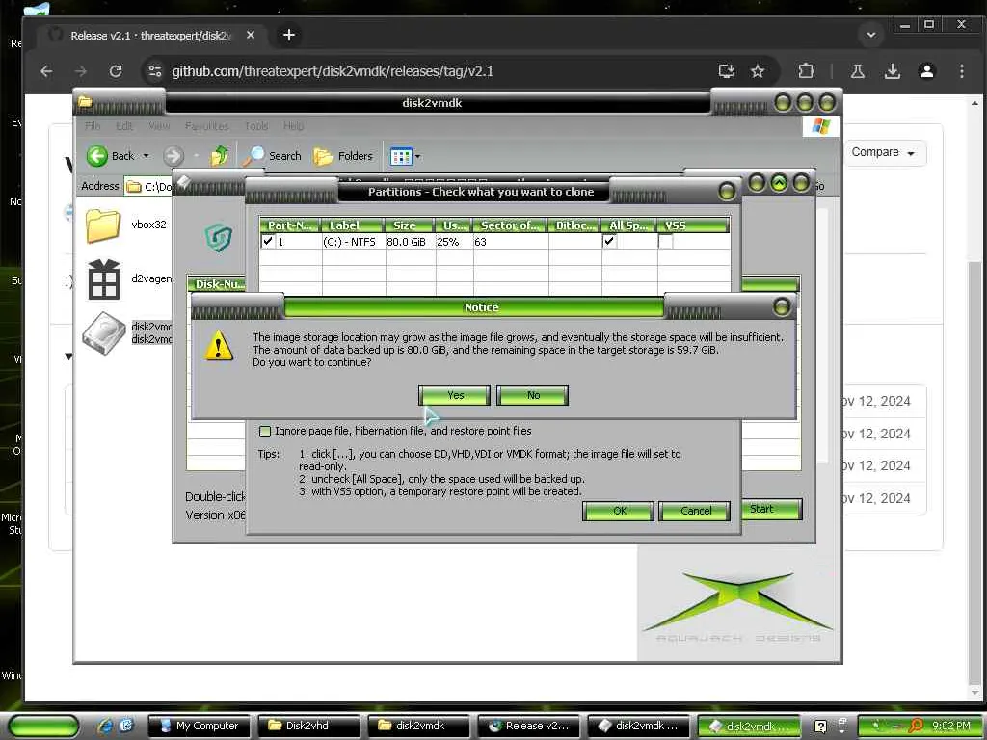This screenshot has width=987, height=740.
Task: Switch to Disk2vhd taskbar item
Action: click(x=307, y=726)
